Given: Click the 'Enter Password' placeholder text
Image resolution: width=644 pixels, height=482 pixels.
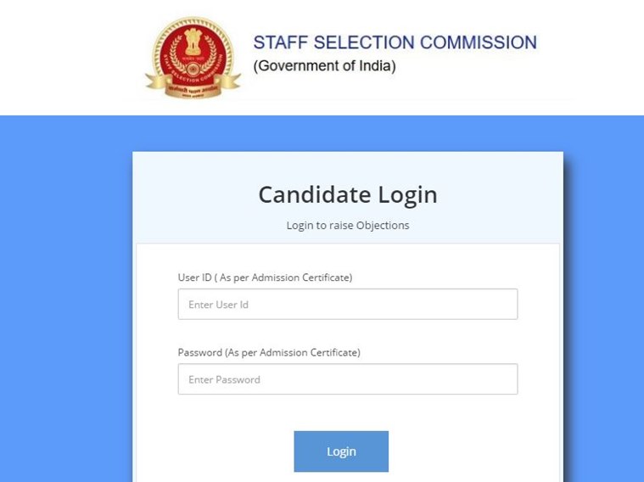Looking at the screenshot, I should [224, 379].
